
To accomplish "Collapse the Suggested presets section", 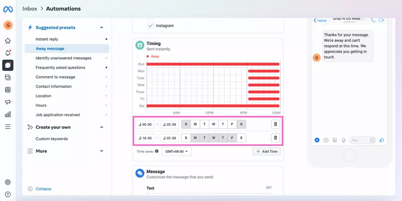I will [x=102, y=28].
